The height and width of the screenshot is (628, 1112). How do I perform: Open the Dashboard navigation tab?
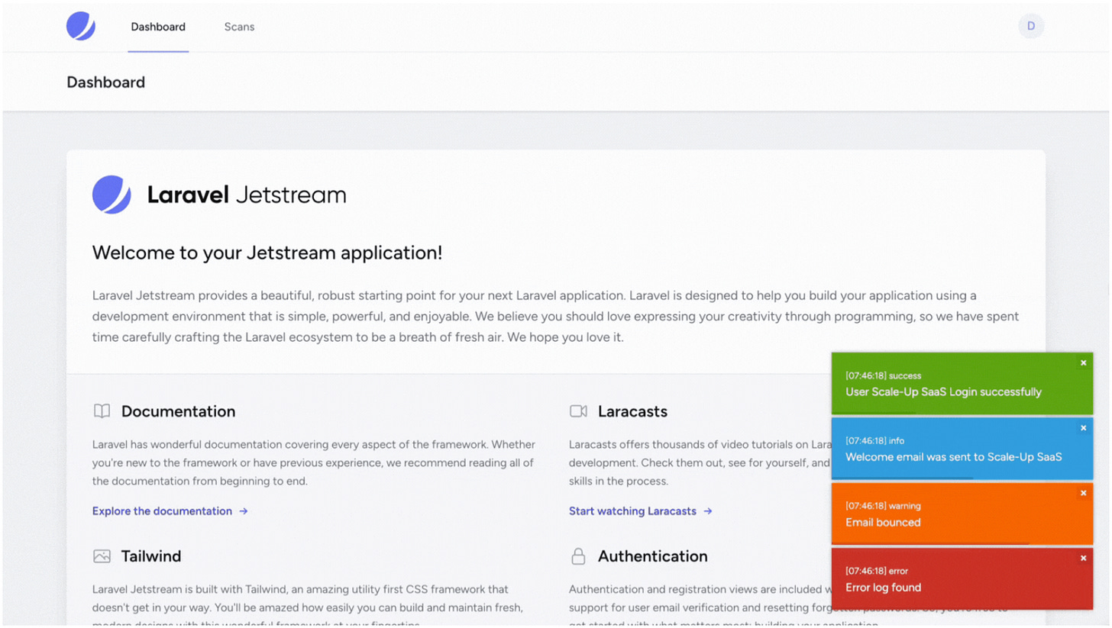pos(158,27)
